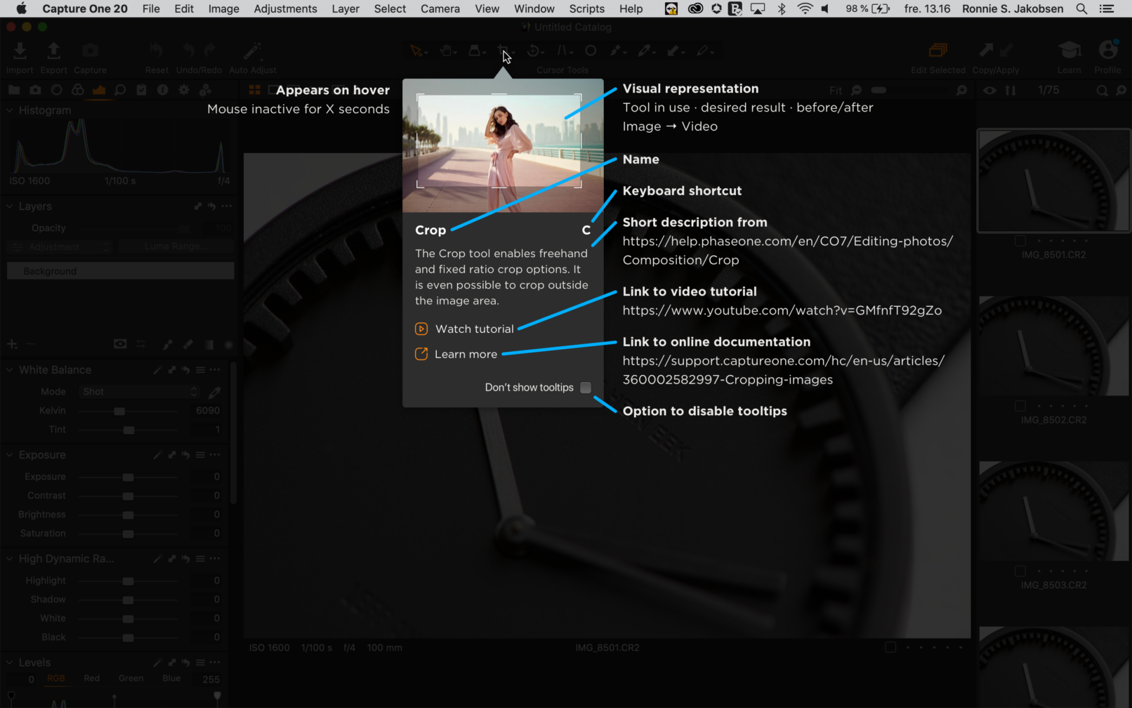Click the Watch tutorial link
The height and width of the screenshot is (708, 1132).
(474, 329)
